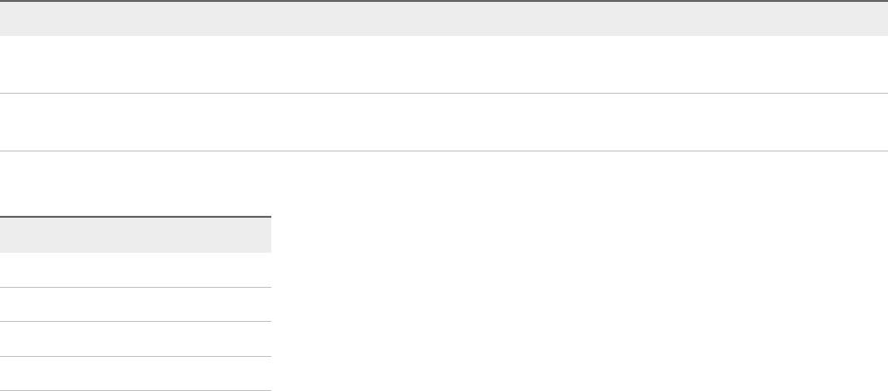Click left end of wide table's first row
The width and height of the screenshot is (888, 391).
coord(11,64)
